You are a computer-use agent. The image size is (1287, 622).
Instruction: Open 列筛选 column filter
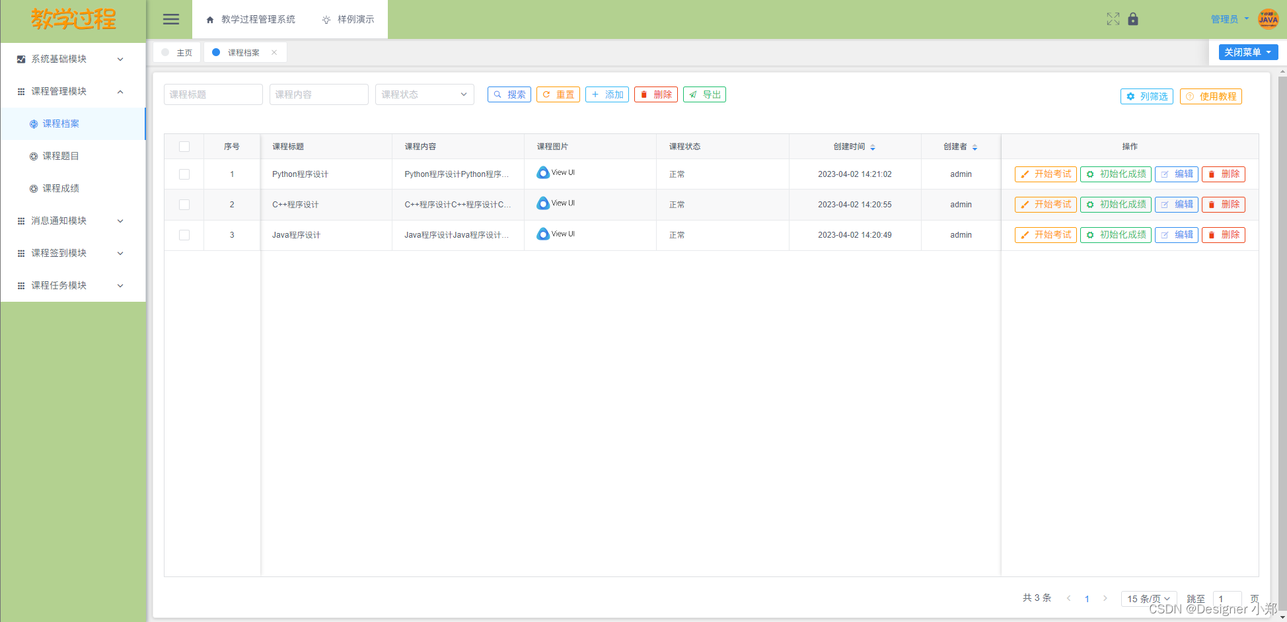coord(1147,96)
